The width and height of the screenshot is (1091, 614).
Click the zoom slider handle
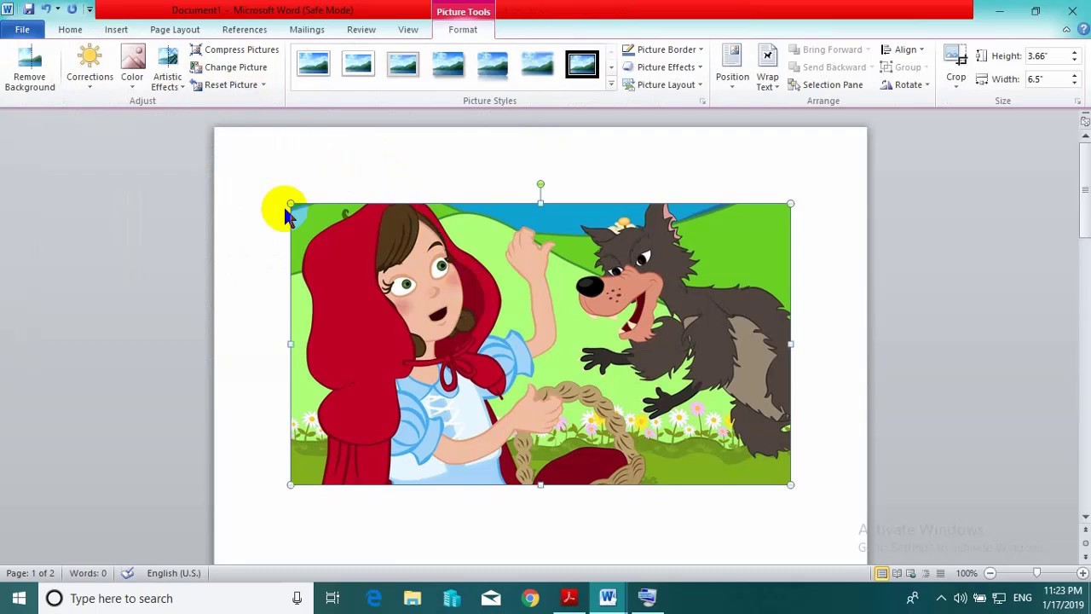pyautogui.click(x=1036, y=573)
